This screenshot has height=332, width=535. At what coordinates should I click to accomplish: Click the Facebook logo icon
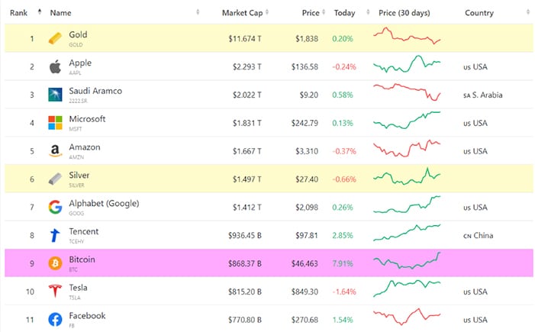(x=55, y=319)
